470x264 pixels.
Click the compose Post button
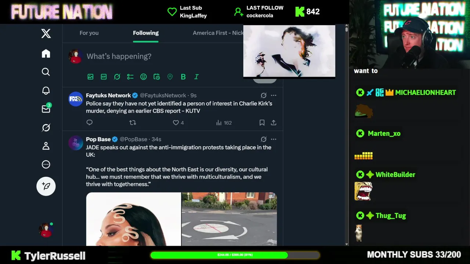(46, 186)
